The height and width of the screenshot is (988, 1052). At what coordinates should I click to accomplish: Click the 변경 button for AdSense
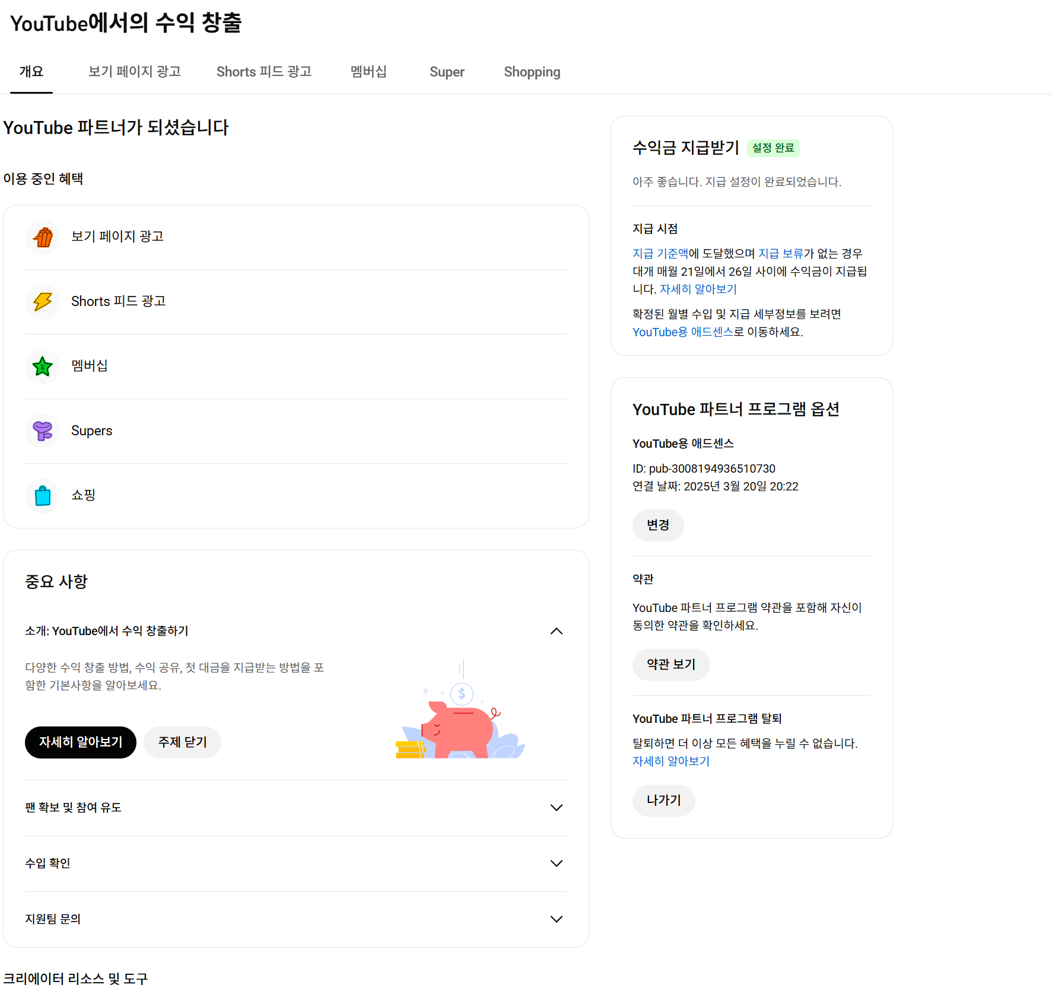coord(658,525)
